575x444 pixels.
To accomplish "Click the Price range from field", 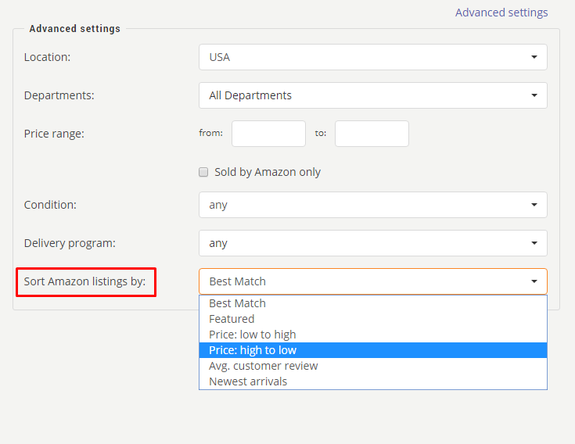I will click(x=269, y=134).
